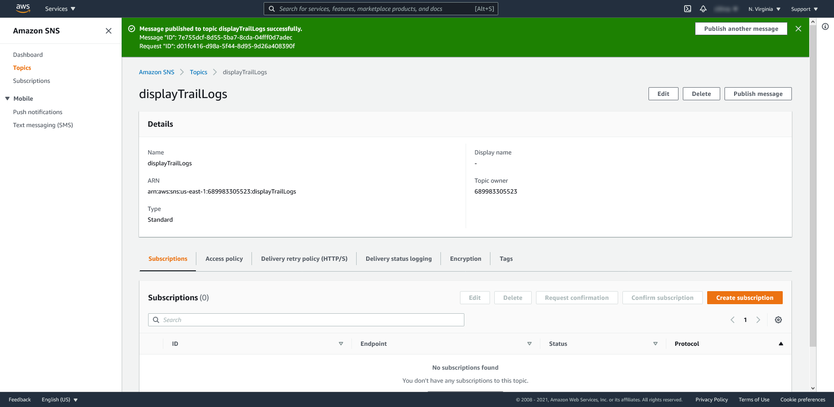Close the Amazon SNS sidebar panel
Image resolution: width=834 pixels, height=407 pixels.
(109, 31)
